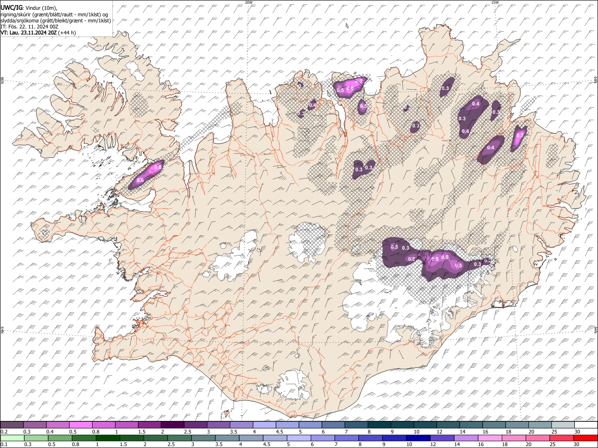Pick the 1.5 swatch in the upper purple scale
This screenshot has height=448, width=598.
149,425
